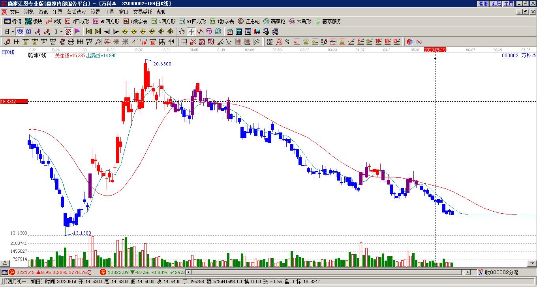Click the 关注线=15.235 indicator text

point(70,56)
